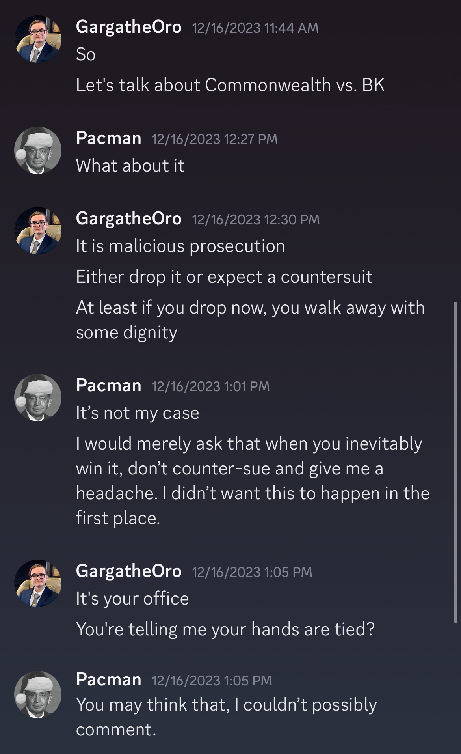The image size is (461, 754).
Task: Click the Pacman username at 12:27 PM
Action: (x=108, y=138)
